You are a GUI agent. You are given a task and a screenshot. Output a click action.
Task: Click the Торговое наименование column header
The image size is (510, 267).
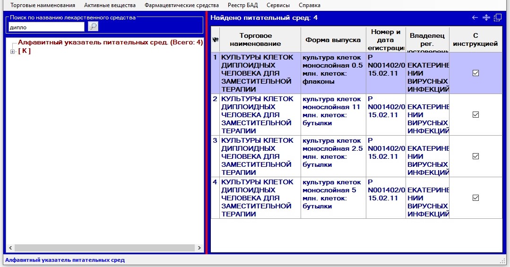(260, 40)
